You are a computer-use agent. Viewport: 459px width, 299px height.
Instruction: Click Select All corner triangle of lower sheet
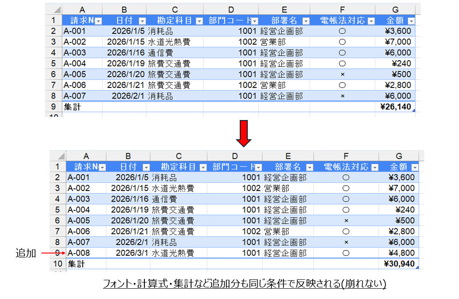[61, 156]
